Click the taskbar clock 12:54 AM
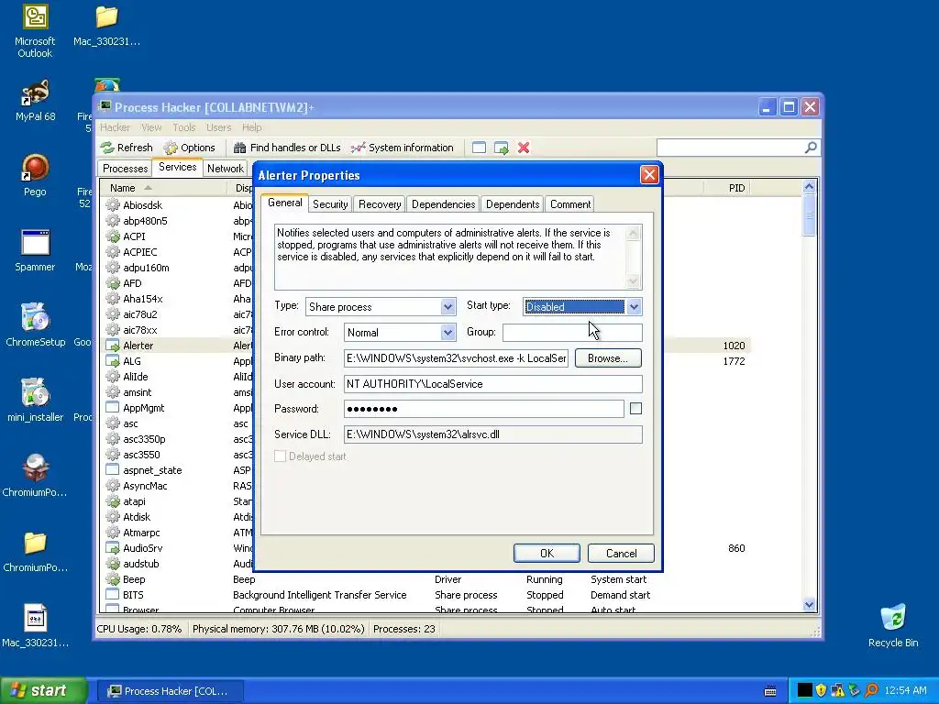Viewport: 939px width, 704px height. coord(905,691)
